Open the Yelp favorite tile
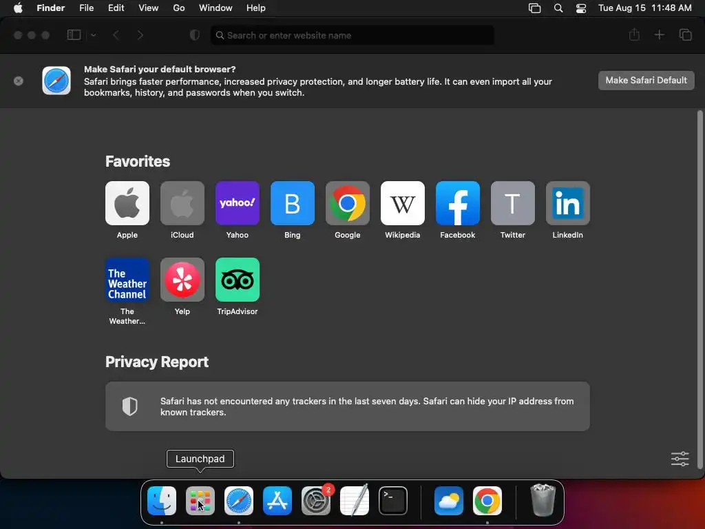Image resolution: width=705 pixels, height=529 pixels. tap(182, 280)
